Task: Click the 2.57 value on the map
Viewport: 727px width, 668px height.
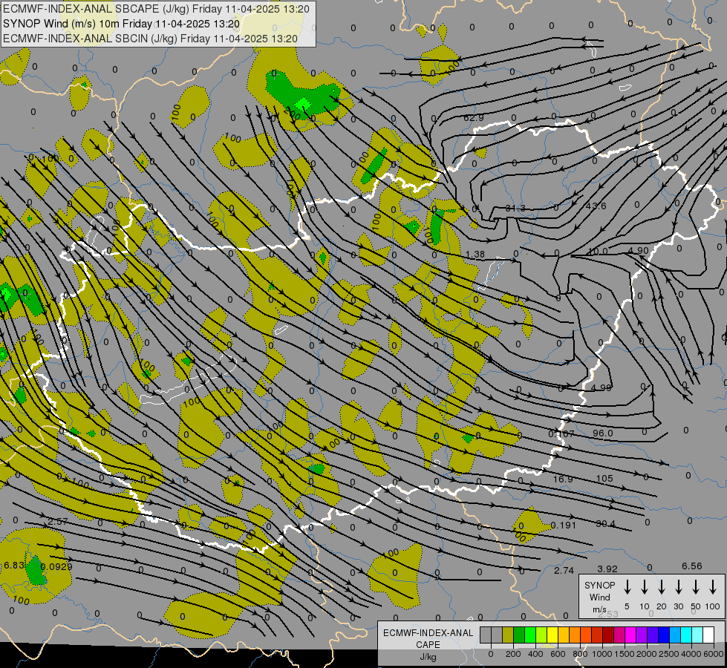Action: [58, 522]
